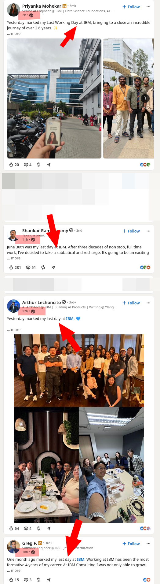Open IBM link in Arthur's post text

coord(70,318)
